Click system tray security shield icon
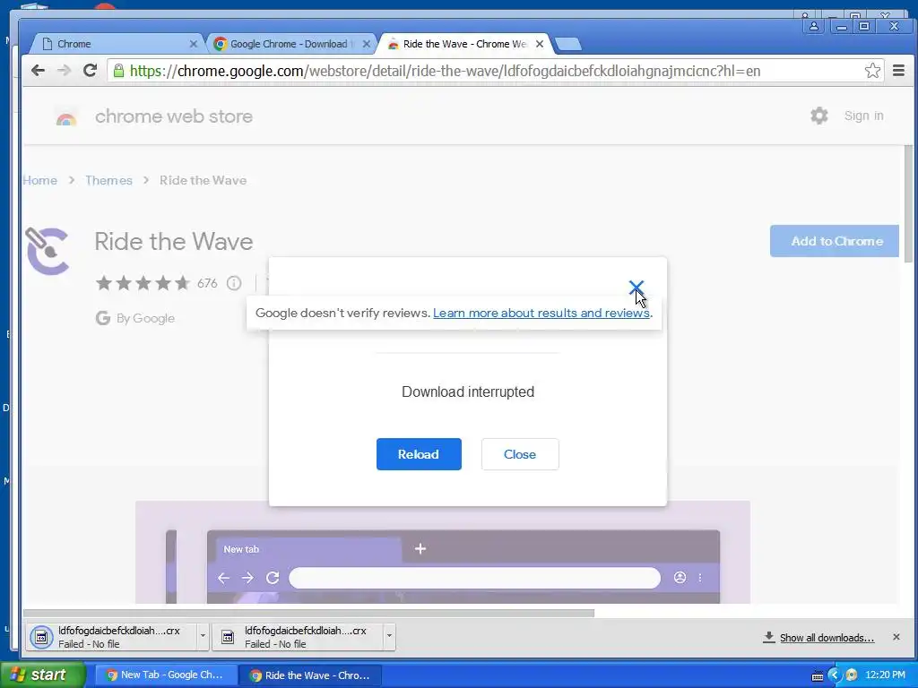Image resolution: width=918 pixels, height=688 pixels. tap(852, 675)
